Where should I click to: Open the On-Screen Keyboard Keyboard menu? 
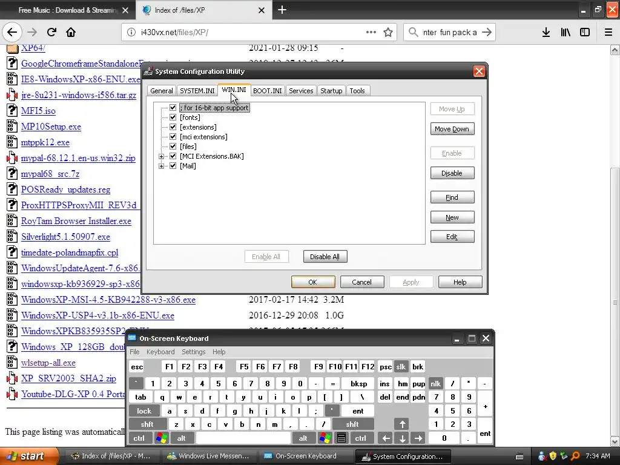coord(160,352)
